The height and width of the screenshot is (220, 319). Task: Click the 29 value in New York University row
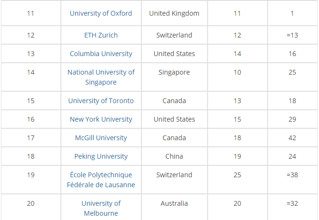pyautogui.click(x=292, y=119)
